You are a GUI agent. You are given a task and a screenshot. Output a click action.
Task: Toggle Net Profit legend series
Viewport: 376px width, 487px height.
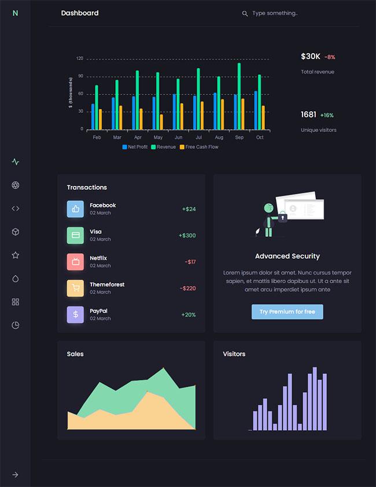pos(135,147)
